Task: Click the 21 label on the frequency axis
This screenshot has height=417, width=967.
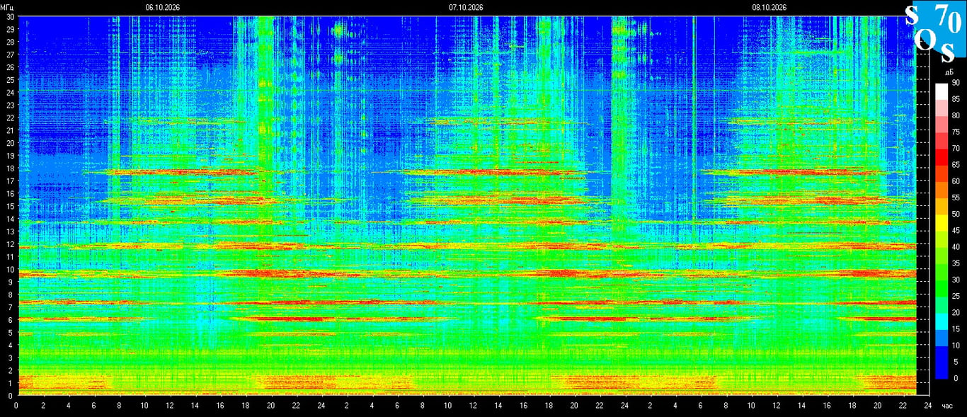Action: (x=10, y=130)
